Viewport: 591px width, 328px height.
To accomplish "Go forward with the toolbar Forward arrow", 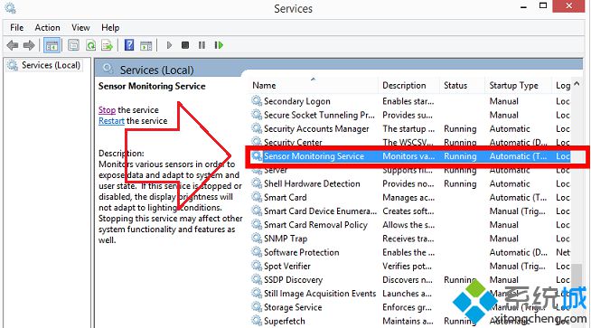I will point(29,45).
